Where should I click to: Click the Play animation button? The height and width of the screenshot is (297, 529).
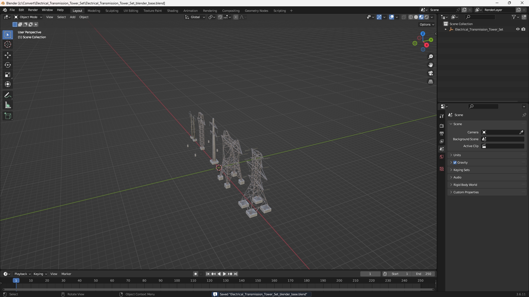click(225, 274)
